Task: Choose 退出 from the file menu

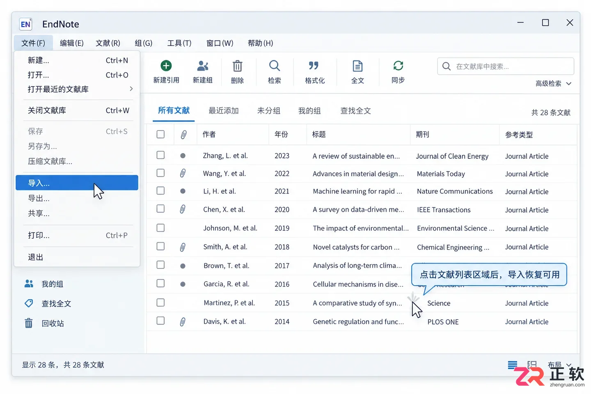Action: coord(77,257)
